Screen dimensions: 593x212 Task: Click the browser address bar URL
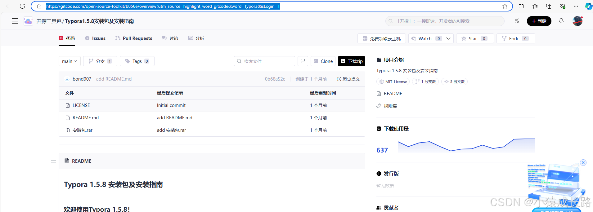click(163, 6)
